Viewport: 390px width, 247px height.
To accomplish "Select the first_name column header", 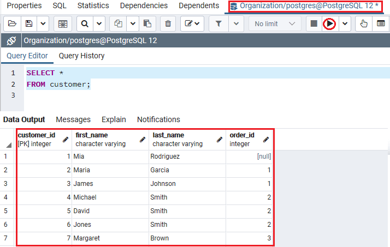I will pyautogui.click(x=110, y=140).
